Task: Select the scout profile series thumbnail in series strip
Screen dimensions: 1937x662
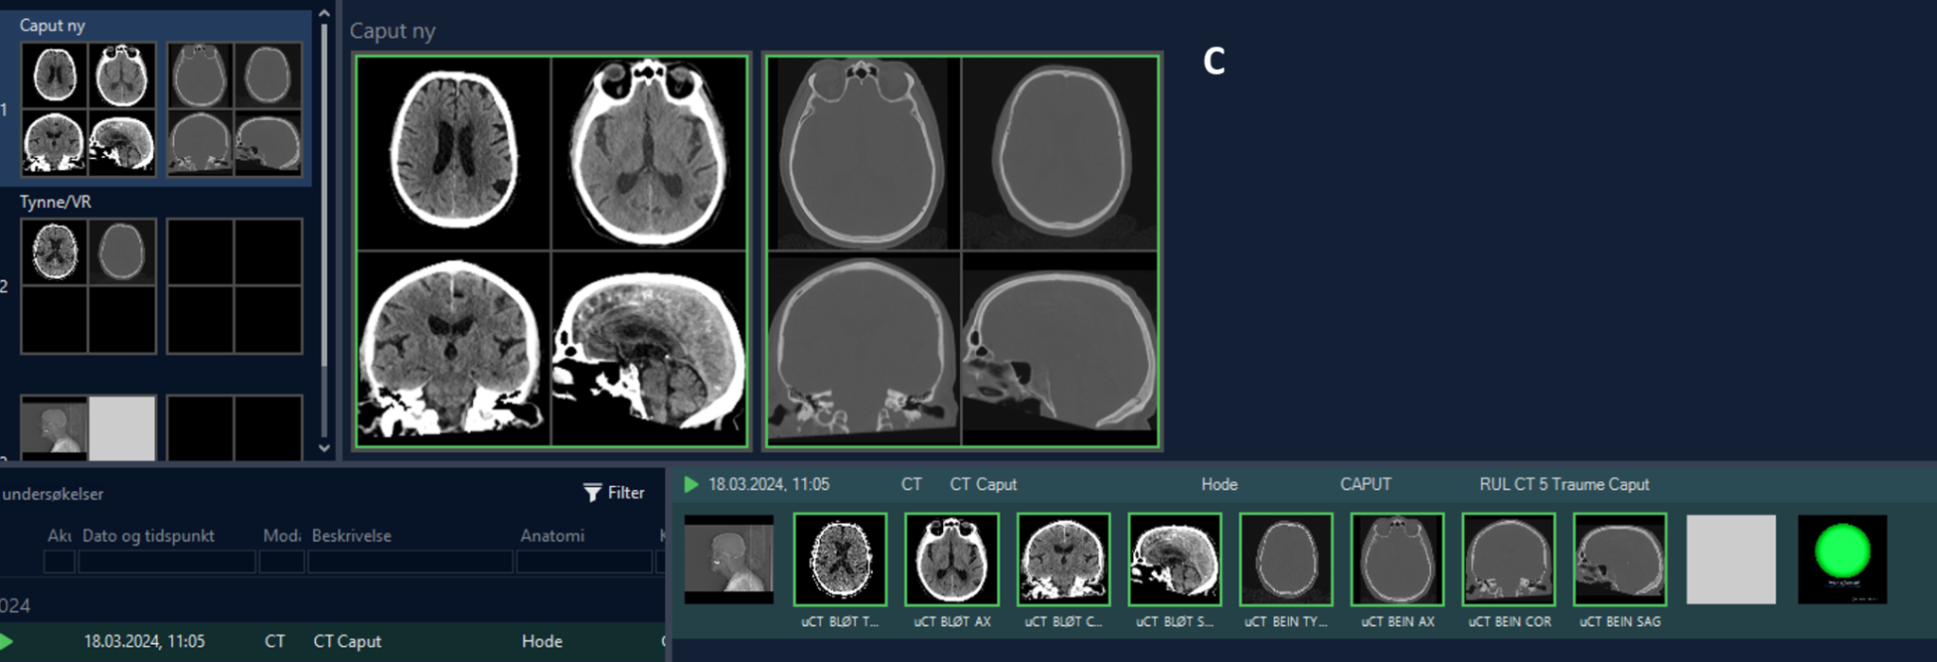Action: point(728,559)
